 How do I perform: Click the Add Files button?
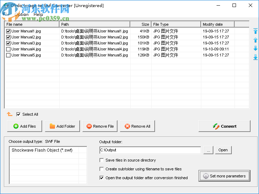[25, 126]
